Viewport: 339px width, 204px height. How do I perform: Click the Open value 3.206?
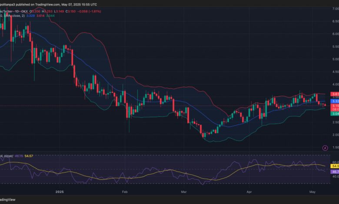pyautogui.click(x=35, y=11)
